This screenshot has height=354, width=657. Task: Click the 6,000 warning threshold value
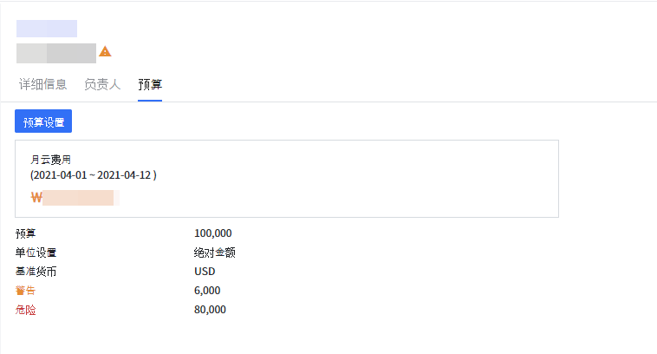(207, 291)
